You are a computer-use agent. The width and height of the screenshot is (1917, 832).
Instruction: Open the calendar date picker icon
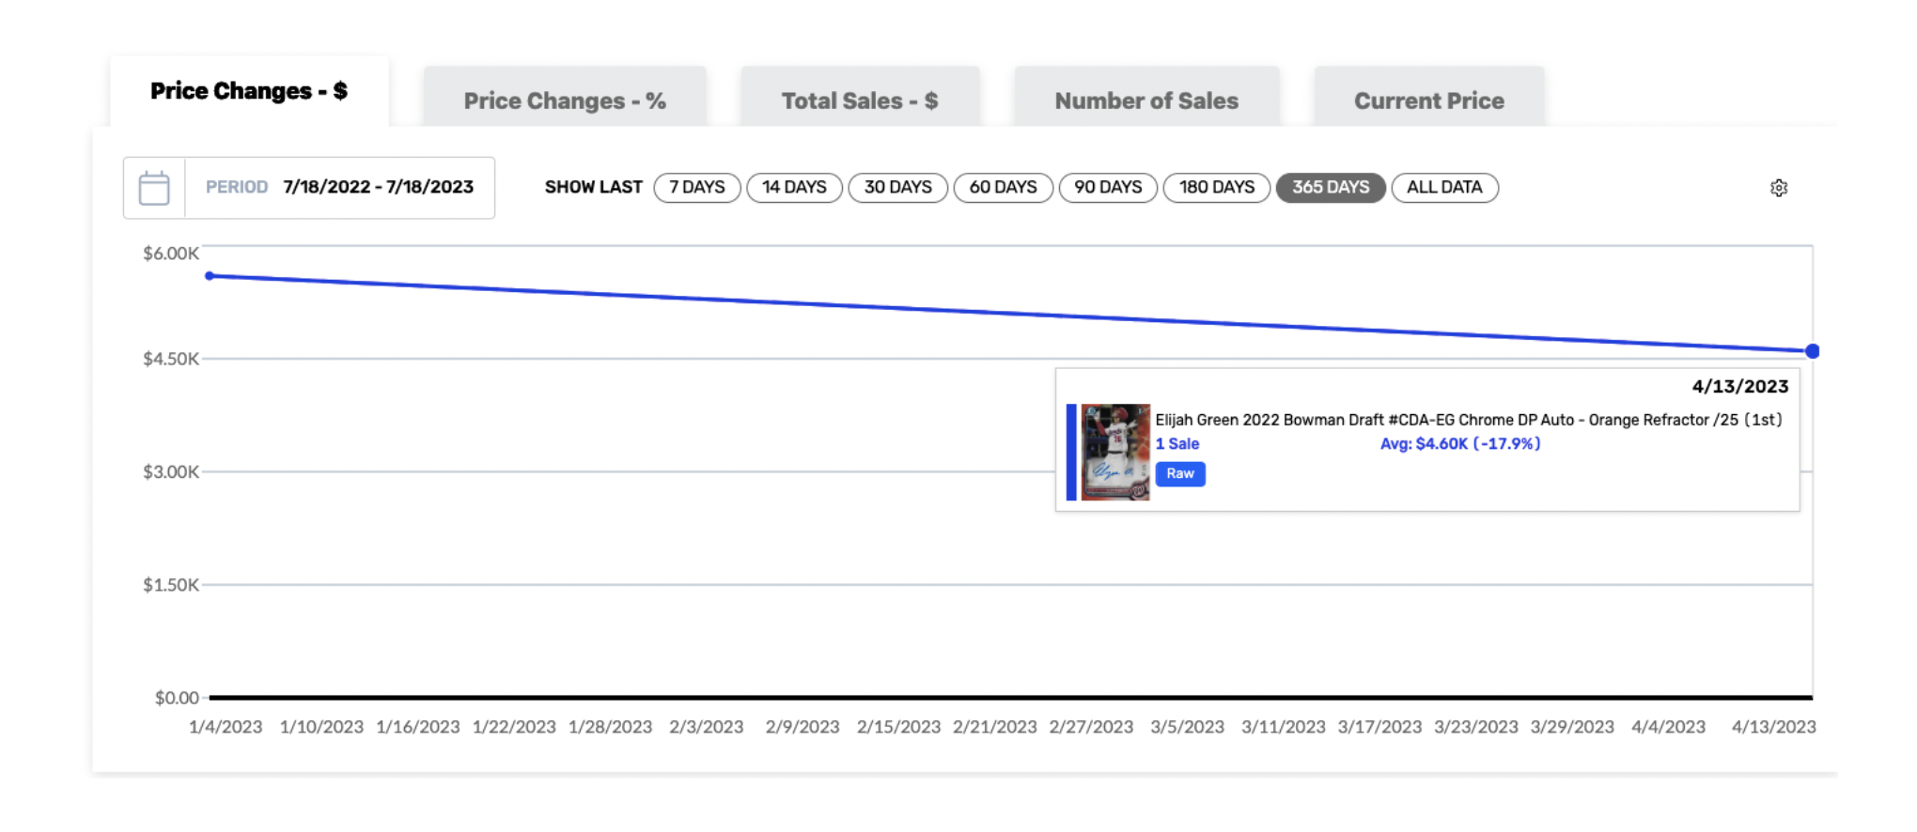[x=154, y=188]
